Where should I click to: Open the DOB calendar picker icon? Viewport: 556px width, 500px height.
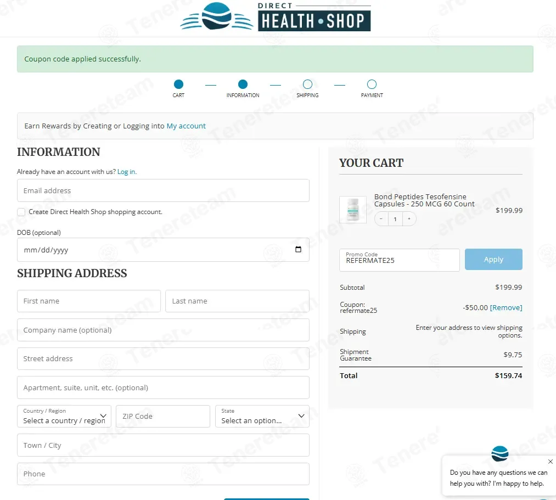click(298, 249)
